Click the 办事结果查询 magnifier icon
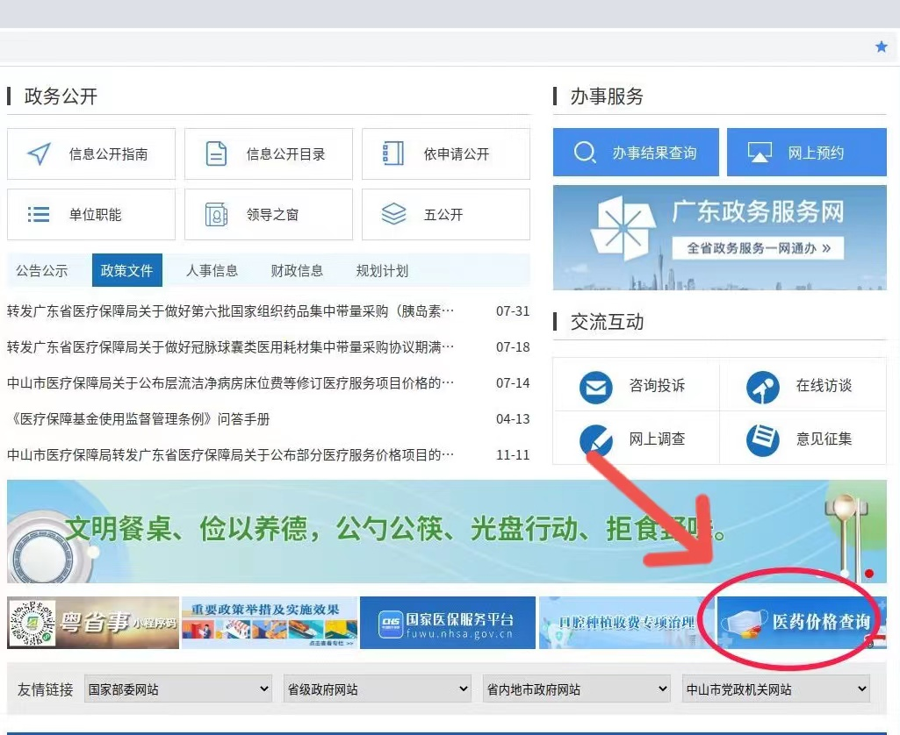 [586, 151]
